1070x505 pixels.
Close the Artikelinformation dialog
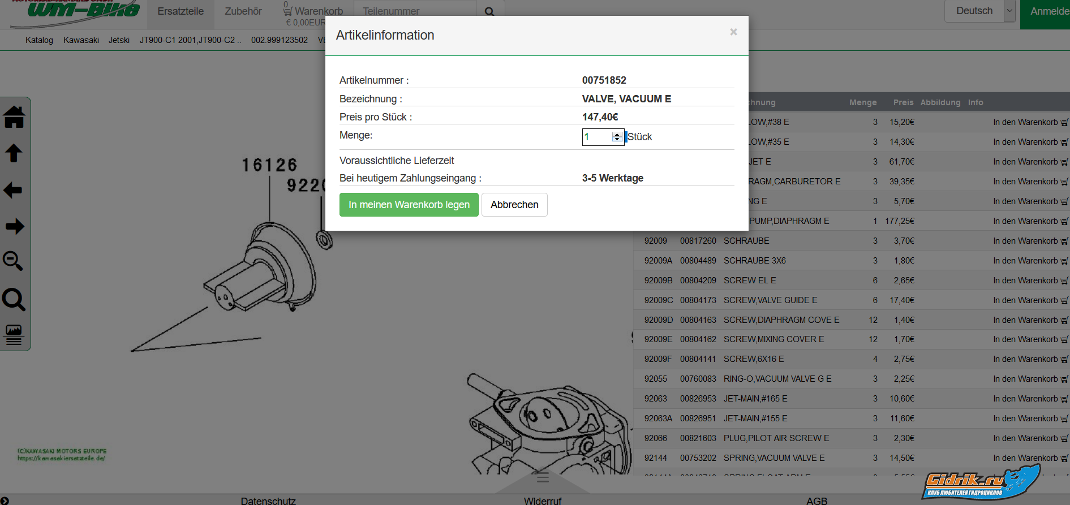click(x=733, y=32)
